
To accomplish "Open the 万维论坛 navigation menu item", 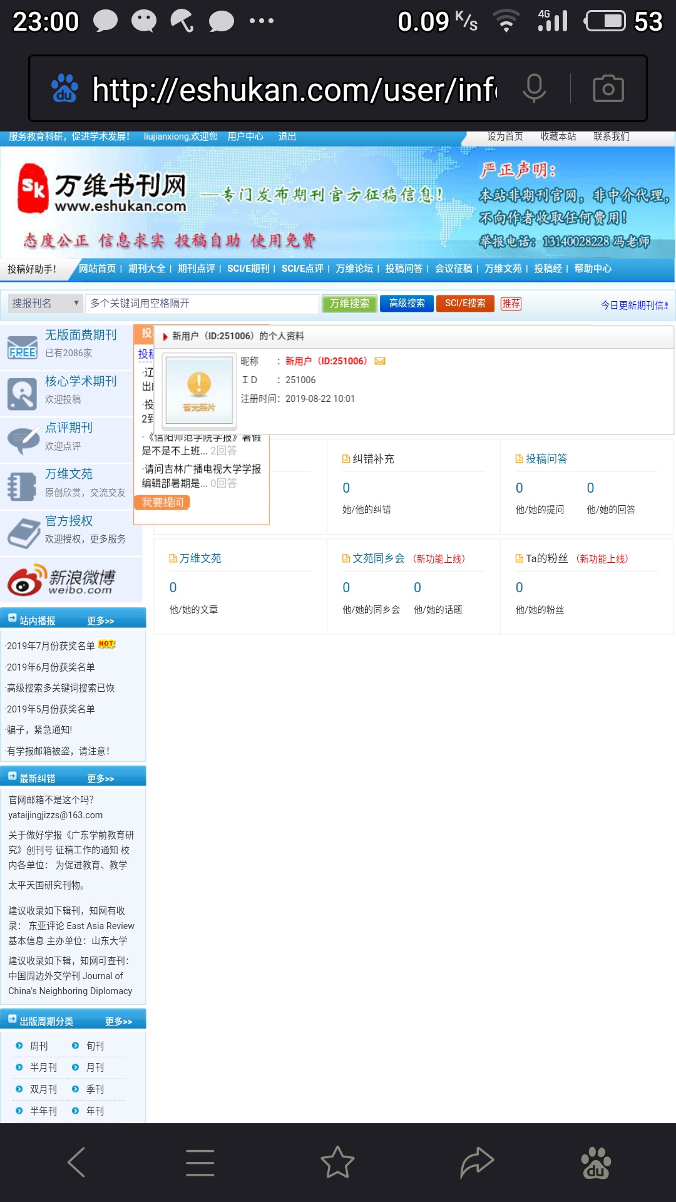I will [x=354, y=269].
